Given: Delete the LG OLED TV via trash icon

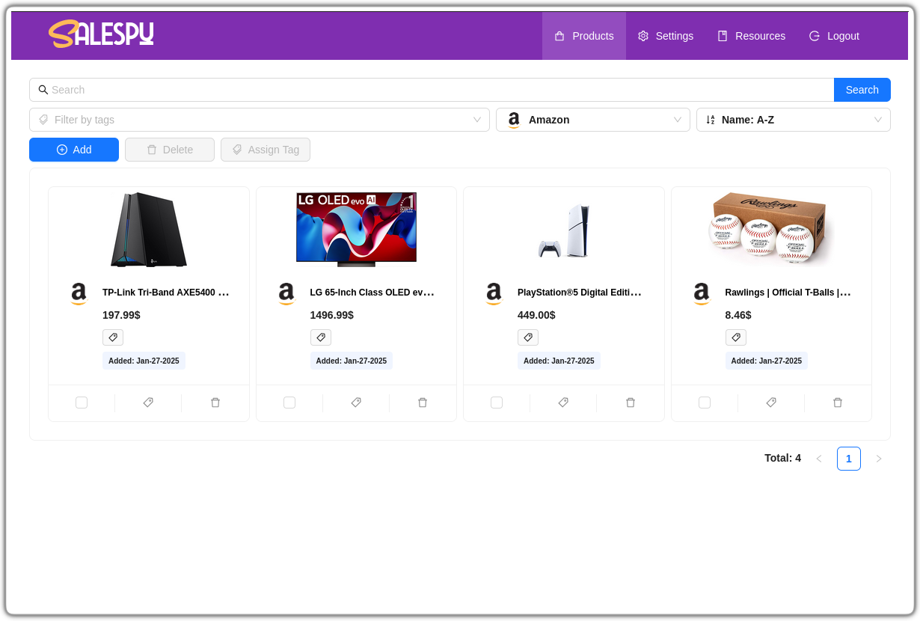Looking at the screenshot, I should 423,403.
